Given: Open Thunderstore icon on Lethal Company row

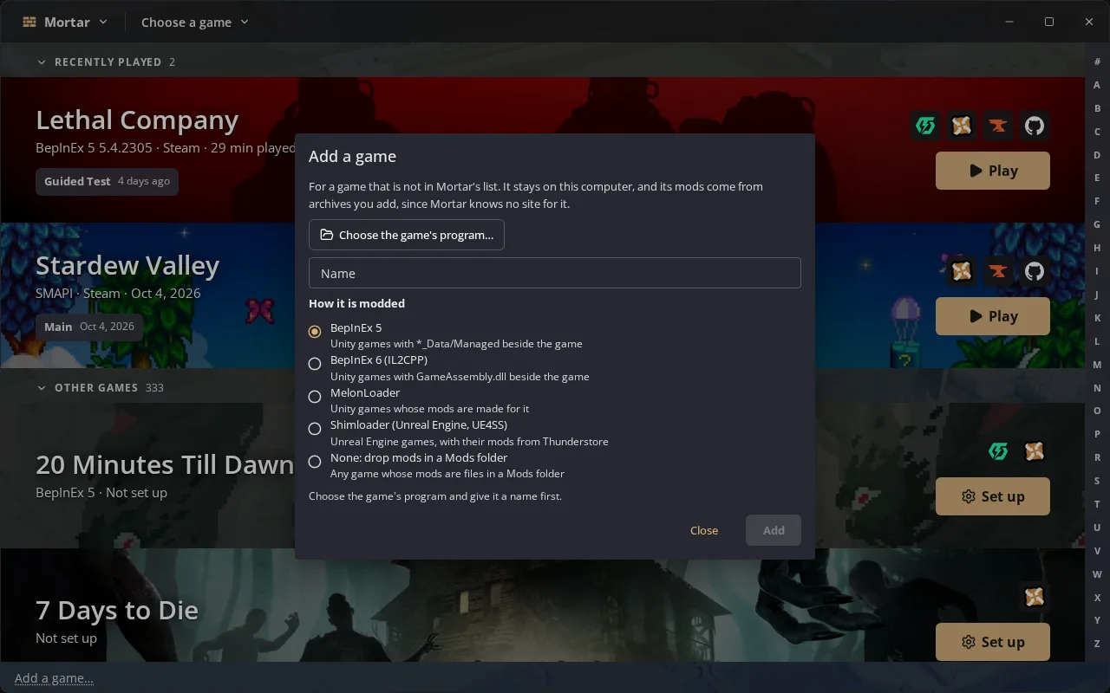Looking at the screenshot, I should pyautogui.click(x=925, y=126).
